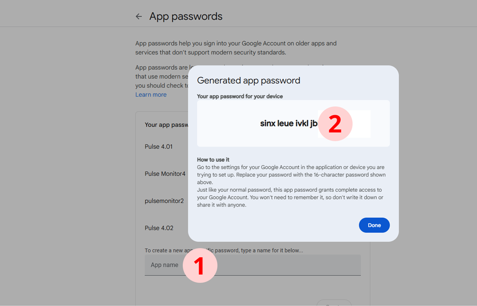477x306 pixels.
Task: Open the Learn more link
Action: [x=151, y=95]
